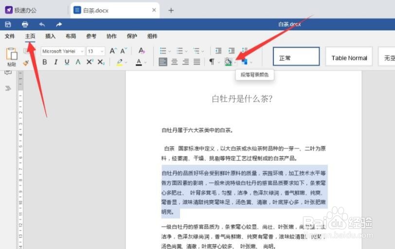The height and width of the screenshot is (249, 395).
Task: Toggle subscript formatting
Action: coord(101,62)
